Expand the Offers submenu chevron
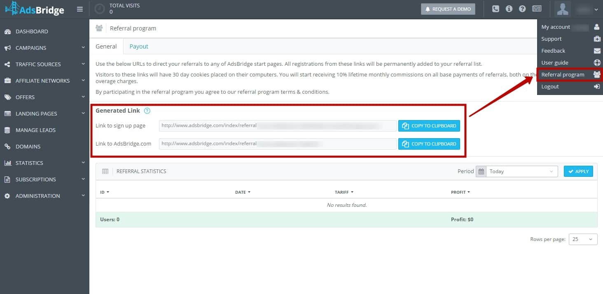This screenshot has width=603, height=294. click(x=83, y=97)
